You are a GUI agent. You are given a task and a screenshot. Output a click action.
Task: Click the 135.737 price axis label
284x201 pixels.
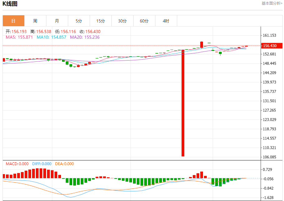(x=269, y=91)
